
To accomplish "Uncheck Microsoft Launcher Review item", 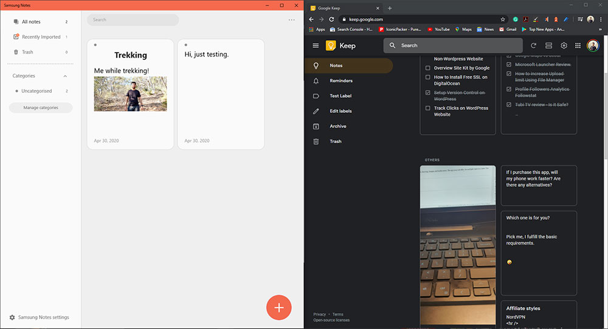I will [x=509, y=64].
